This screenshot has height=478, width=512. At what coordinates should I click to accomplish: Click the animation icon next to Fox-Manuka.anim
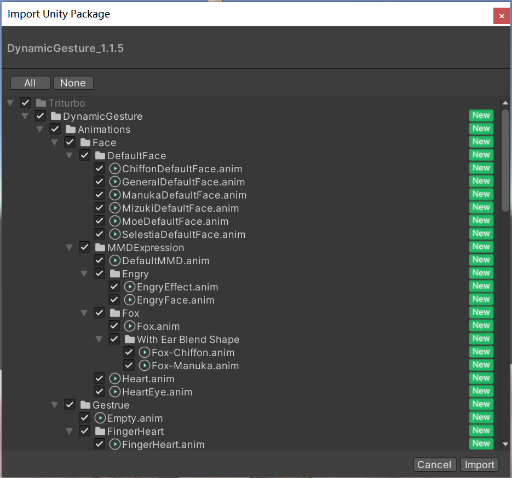145,366
